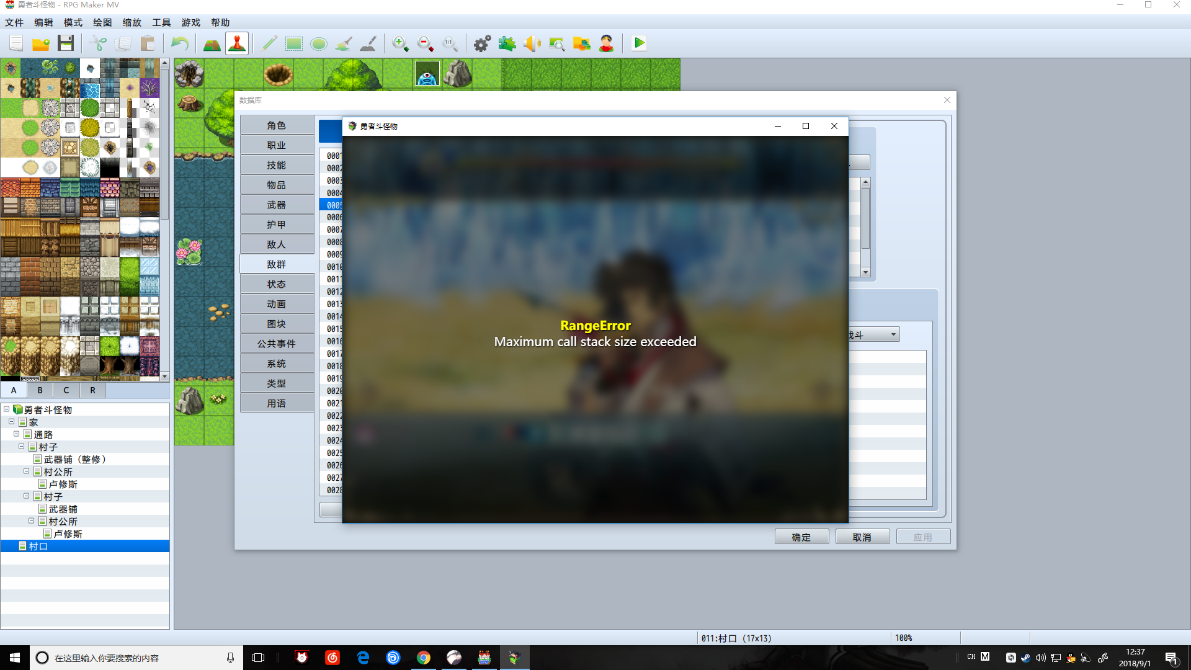
Task: Open the 文件 menu
Action: click(x=14, y=22)
